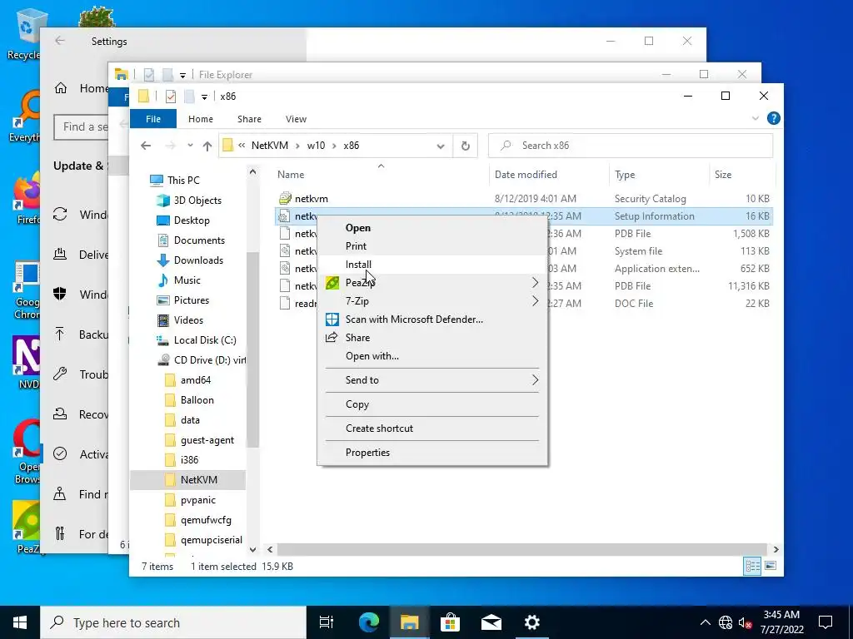Switch to details view layout icon
The image size is (853, 639).
pyautogui.click(x=752, y=566)
